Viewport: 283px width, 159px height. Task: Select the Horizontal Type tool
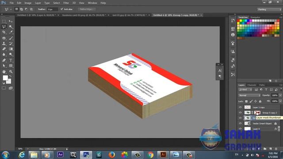pyautogui.click(x=11, y=60)
